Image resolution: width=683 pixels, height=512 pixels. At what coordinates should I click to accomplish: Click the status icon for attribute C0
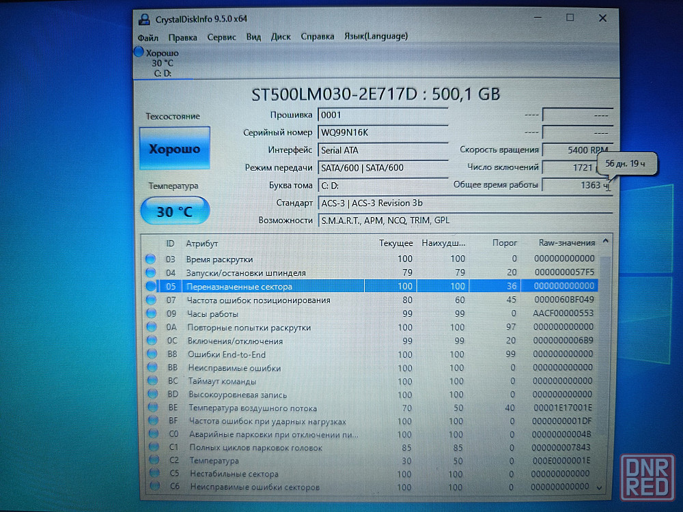tap(154, 433)
